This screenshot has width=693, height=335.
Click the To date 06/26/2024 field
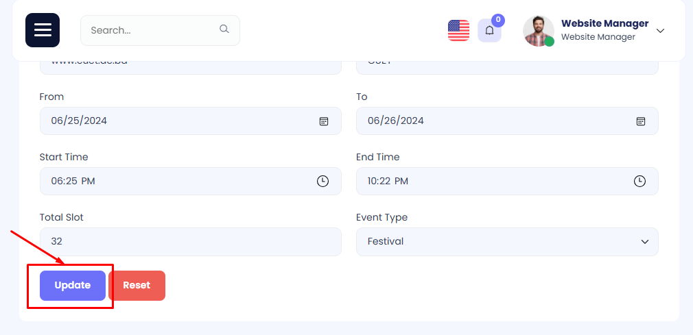[x=487, y=121]
